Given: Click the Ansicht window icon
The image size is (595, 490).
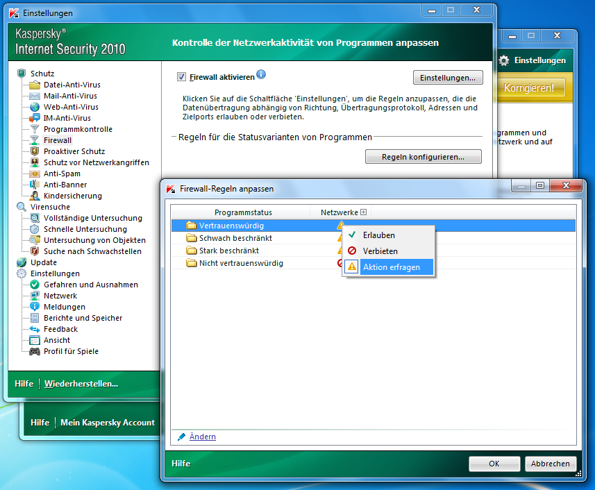Looking at the screenshot, I should click(35, 340).
